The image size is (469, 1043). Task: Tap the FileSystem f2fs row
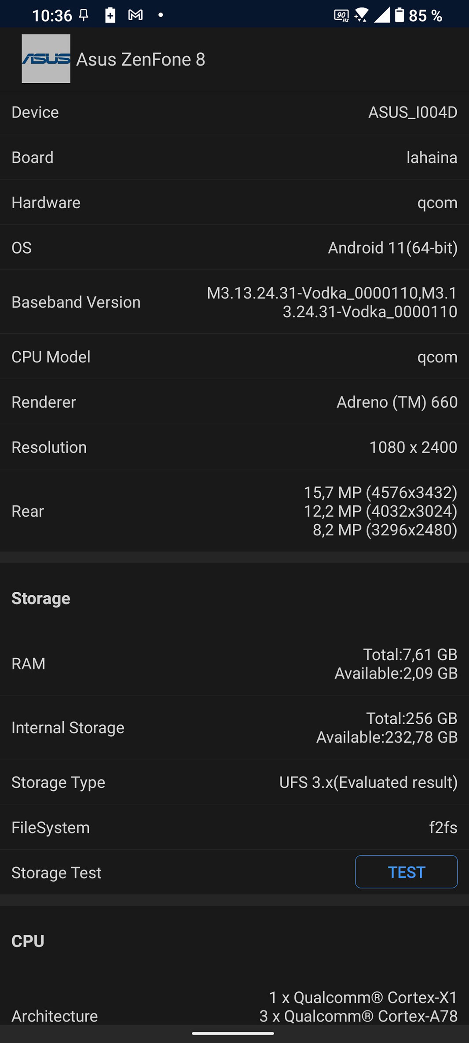(x=234, y=828)
